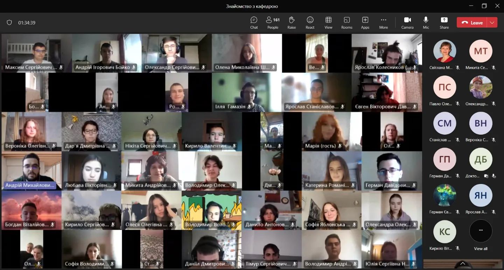This screenshot has height=270, width=504.
Task: Click the name label "Данило Антонов..."
Action: 267,225
